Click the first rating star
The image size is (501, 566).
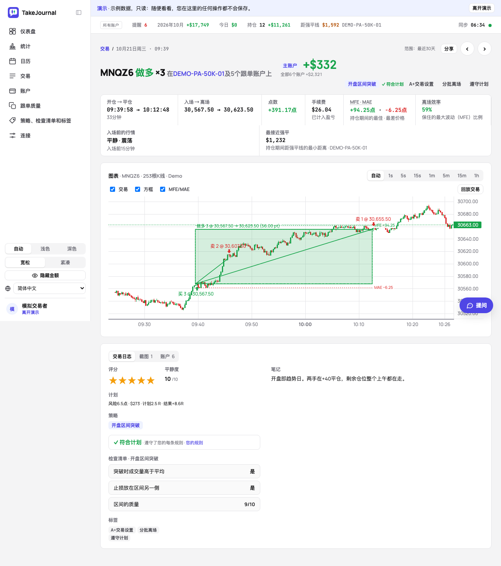(113, 380)
